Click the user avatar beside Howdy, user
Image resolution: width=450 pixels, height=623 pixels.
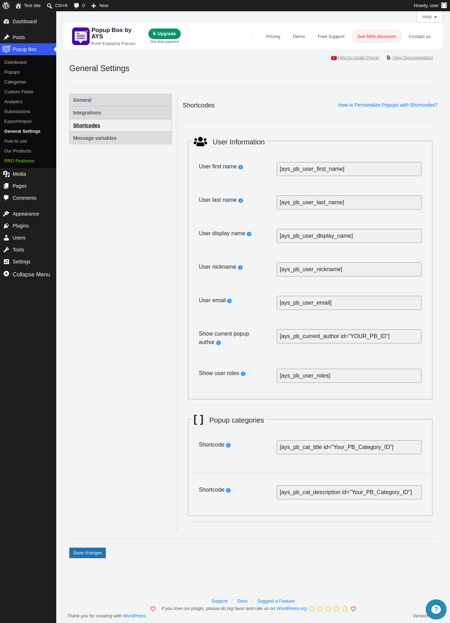click(x=444, y=6)
